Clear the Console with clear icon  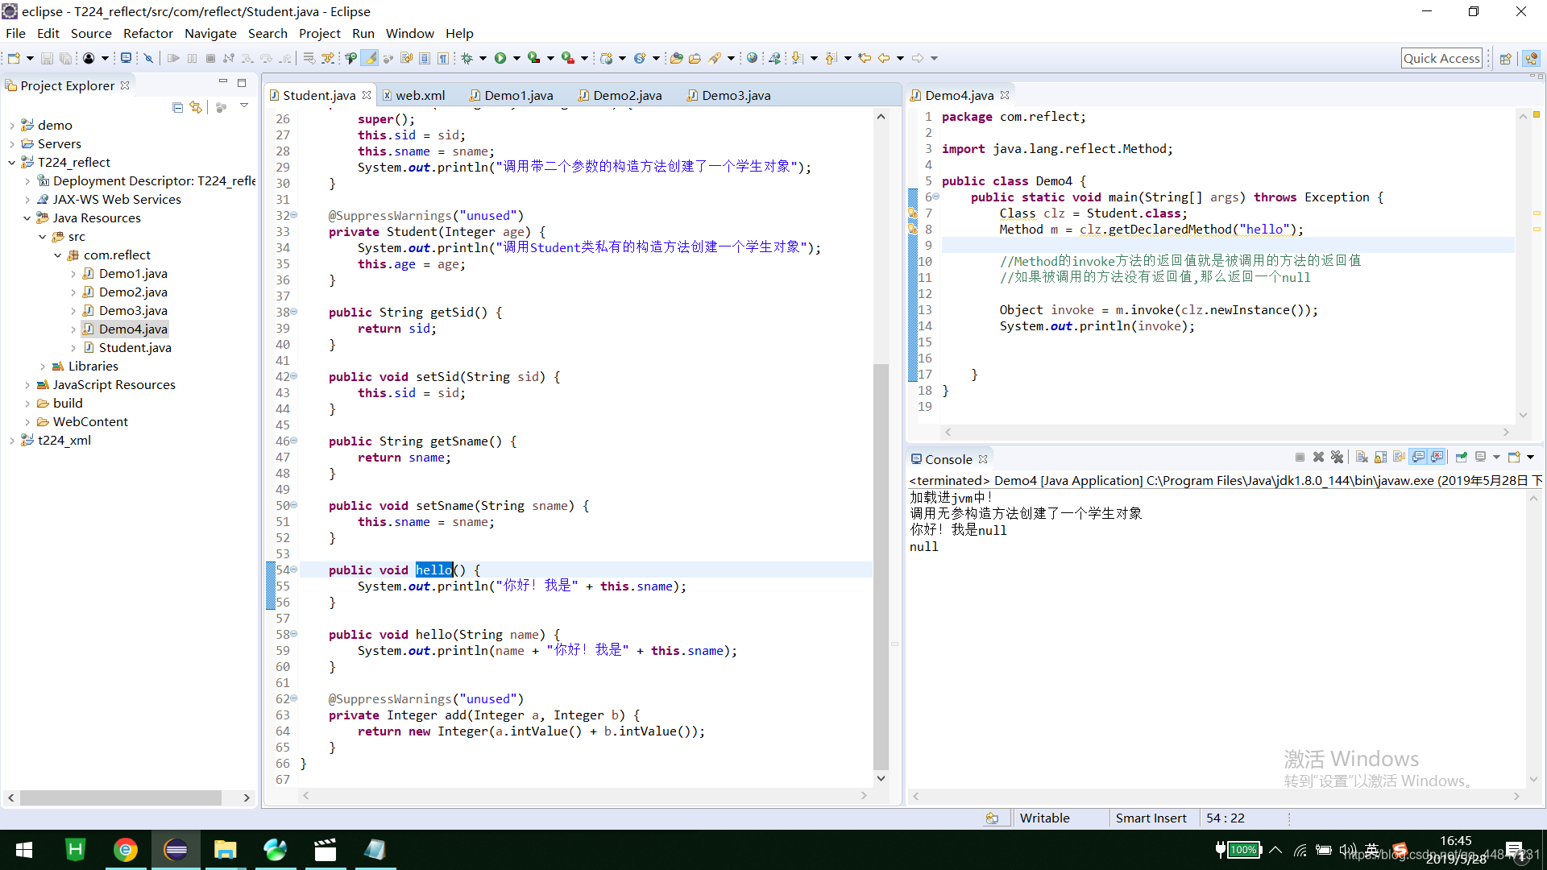[1362, 458]
